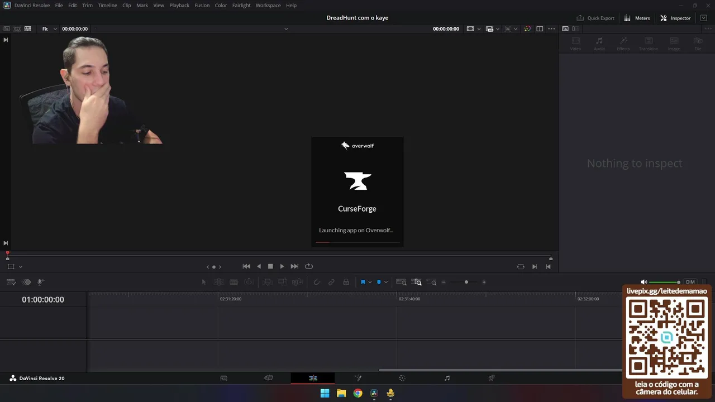Click the Overwrite Clip icon
This screenshot has width=715, height=402.
[282, 282]
